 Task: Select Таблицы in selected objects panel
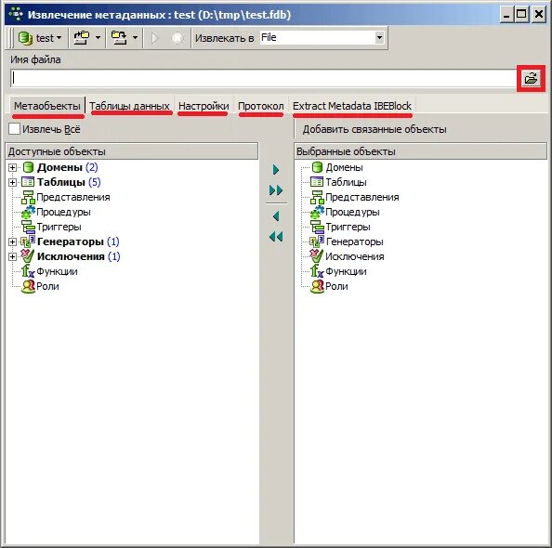(x=346, y=182)
